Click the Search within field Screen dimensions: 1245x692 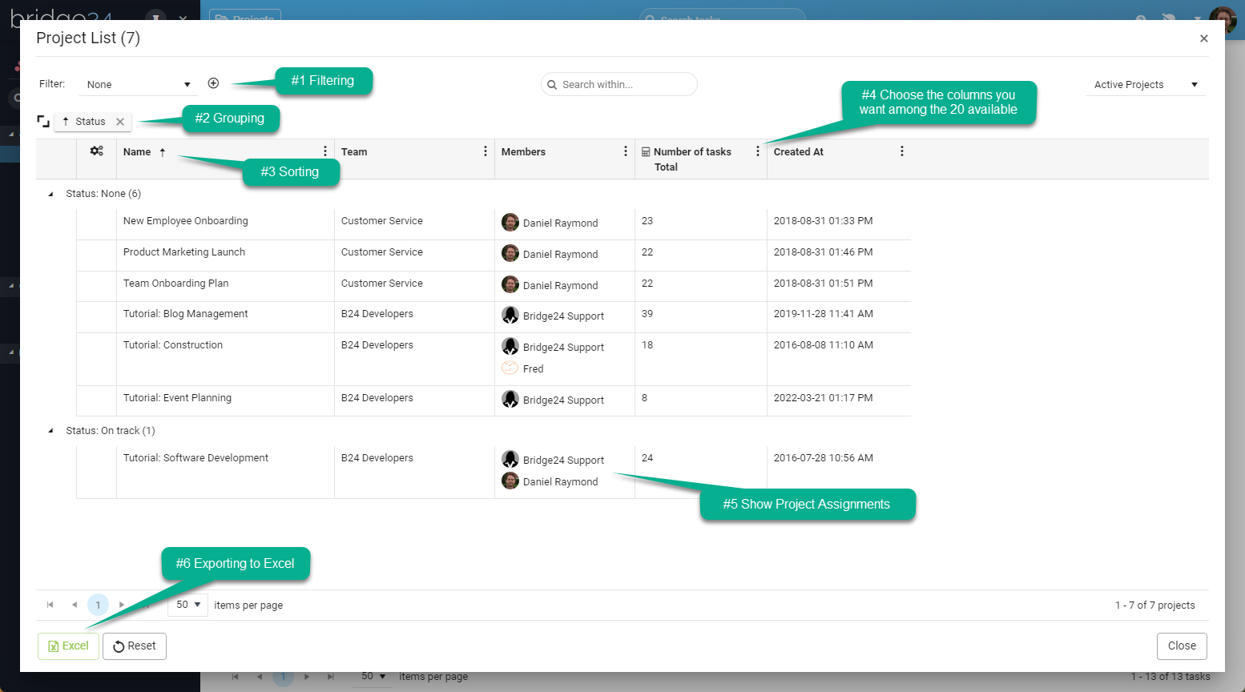[619, 84]
